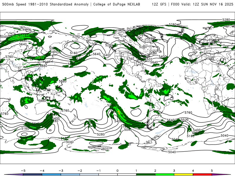The image size is (235, 176).
Task: Click the blue -4 to -3 colorbar segment
Action: coord(51,175)
